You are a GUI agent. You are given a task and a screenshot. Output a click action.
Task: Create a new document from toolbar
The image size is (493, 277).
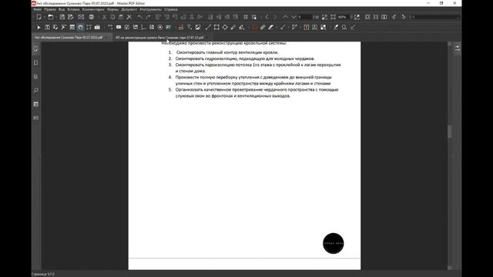(x=39, y=17)
